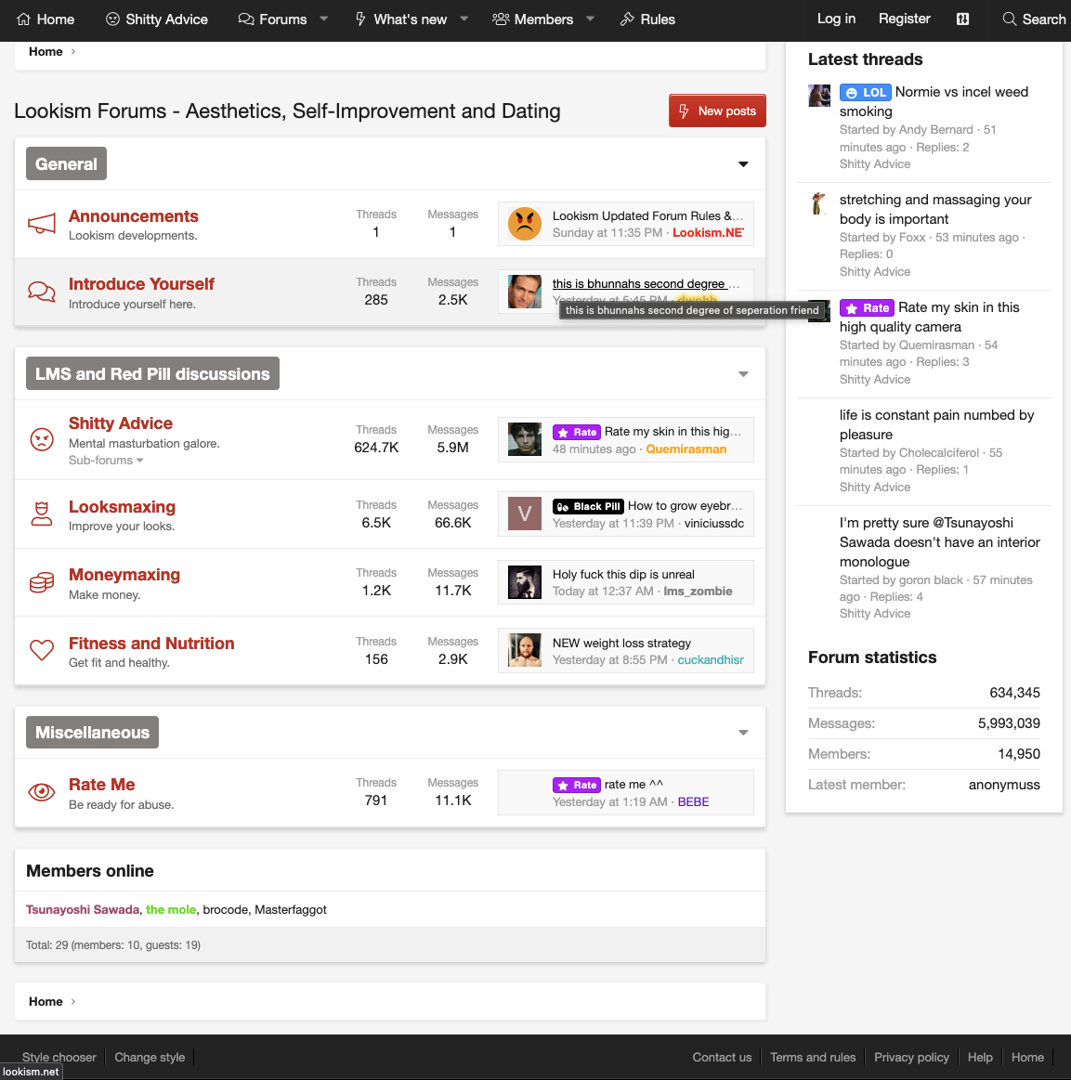
Task: Click the Home house icon in navbar
Action: point(23,20)
